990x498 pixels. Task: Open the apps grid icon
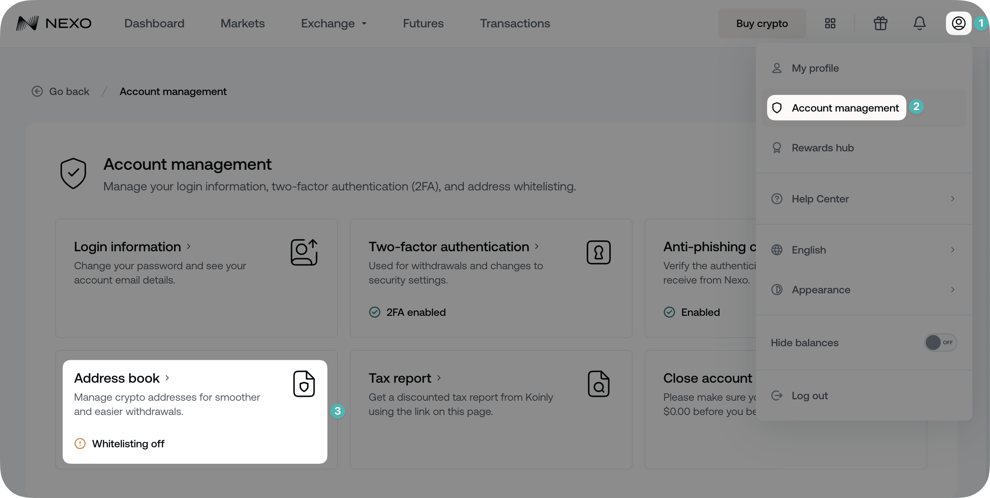[x=830, y=23]
